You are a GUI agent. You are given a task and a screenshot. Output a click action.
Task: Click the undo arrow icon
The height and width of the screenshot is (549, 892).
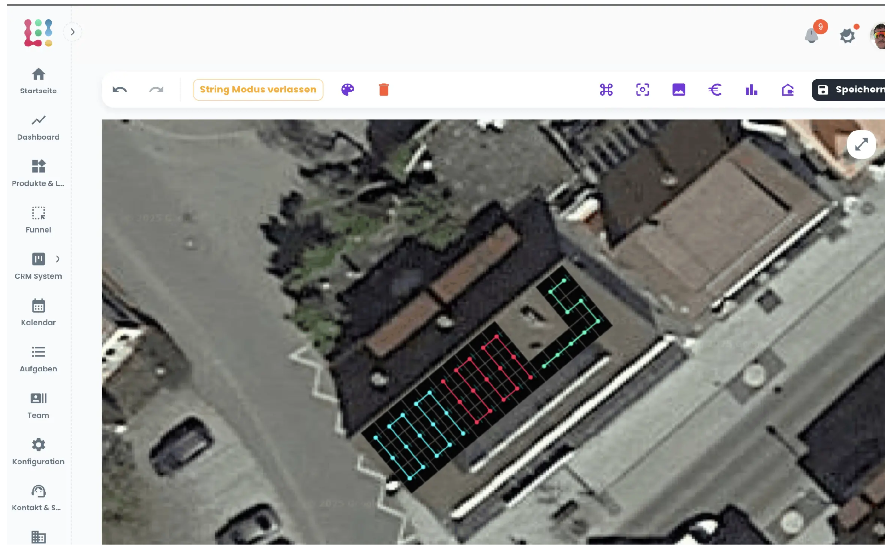[x=120, y=90]
